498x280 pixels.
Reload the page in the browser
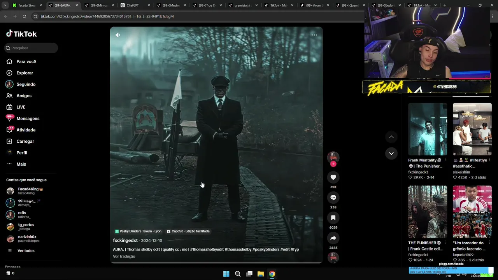coord(24,16)
